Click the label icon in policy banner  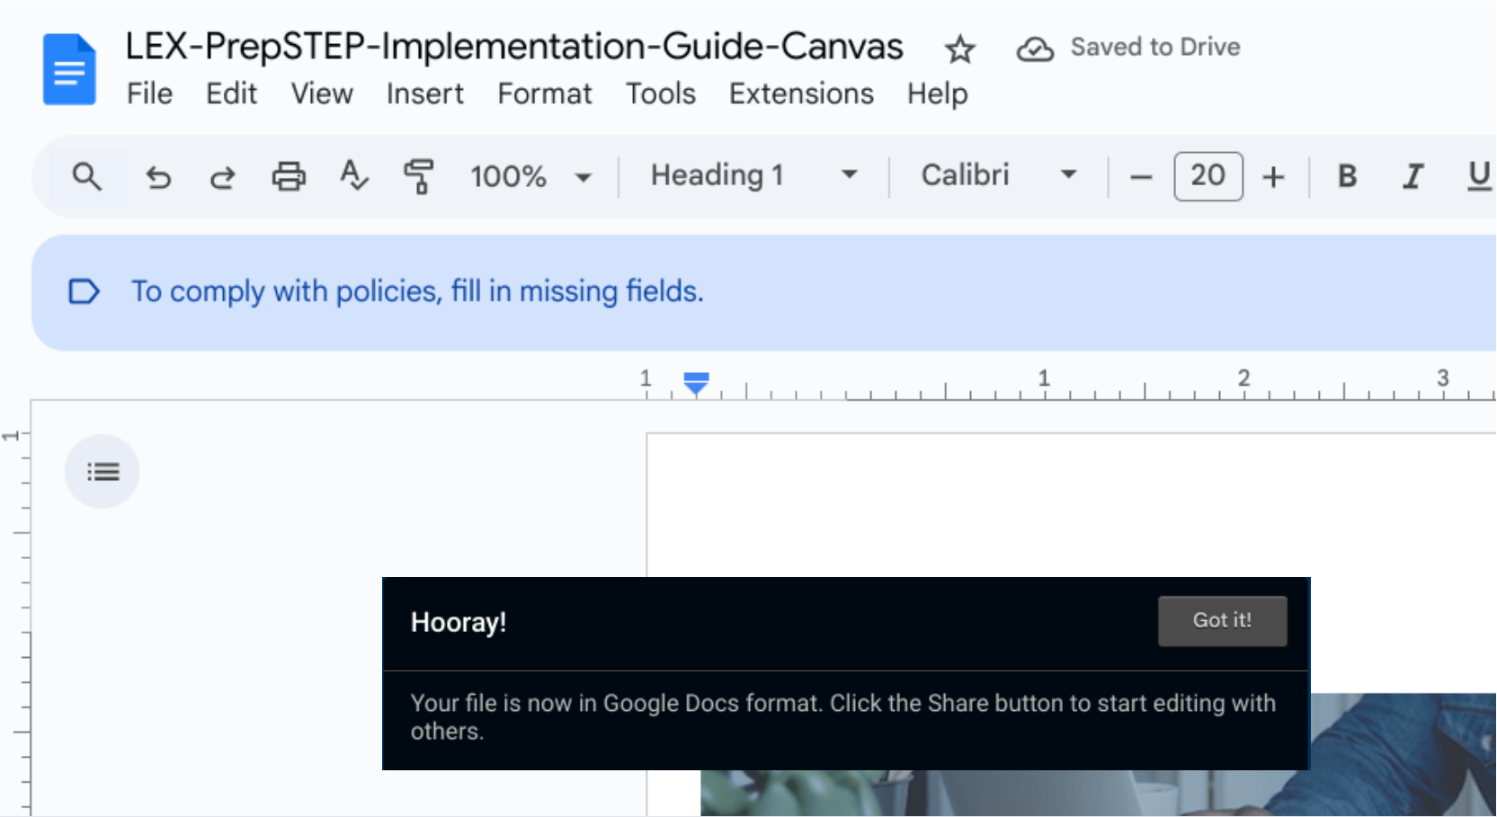click(84, 291)
